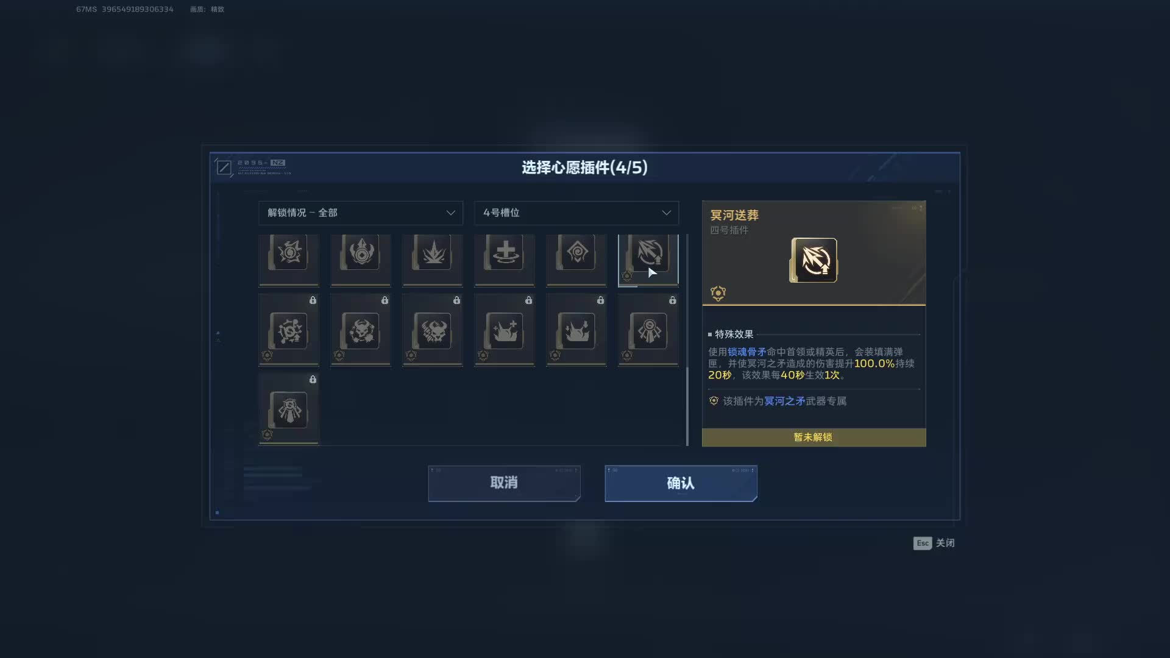Screen dimensions: 1170x658
Task: Click the plugin list vertical scrollbar
Action: tap(687, 340)
